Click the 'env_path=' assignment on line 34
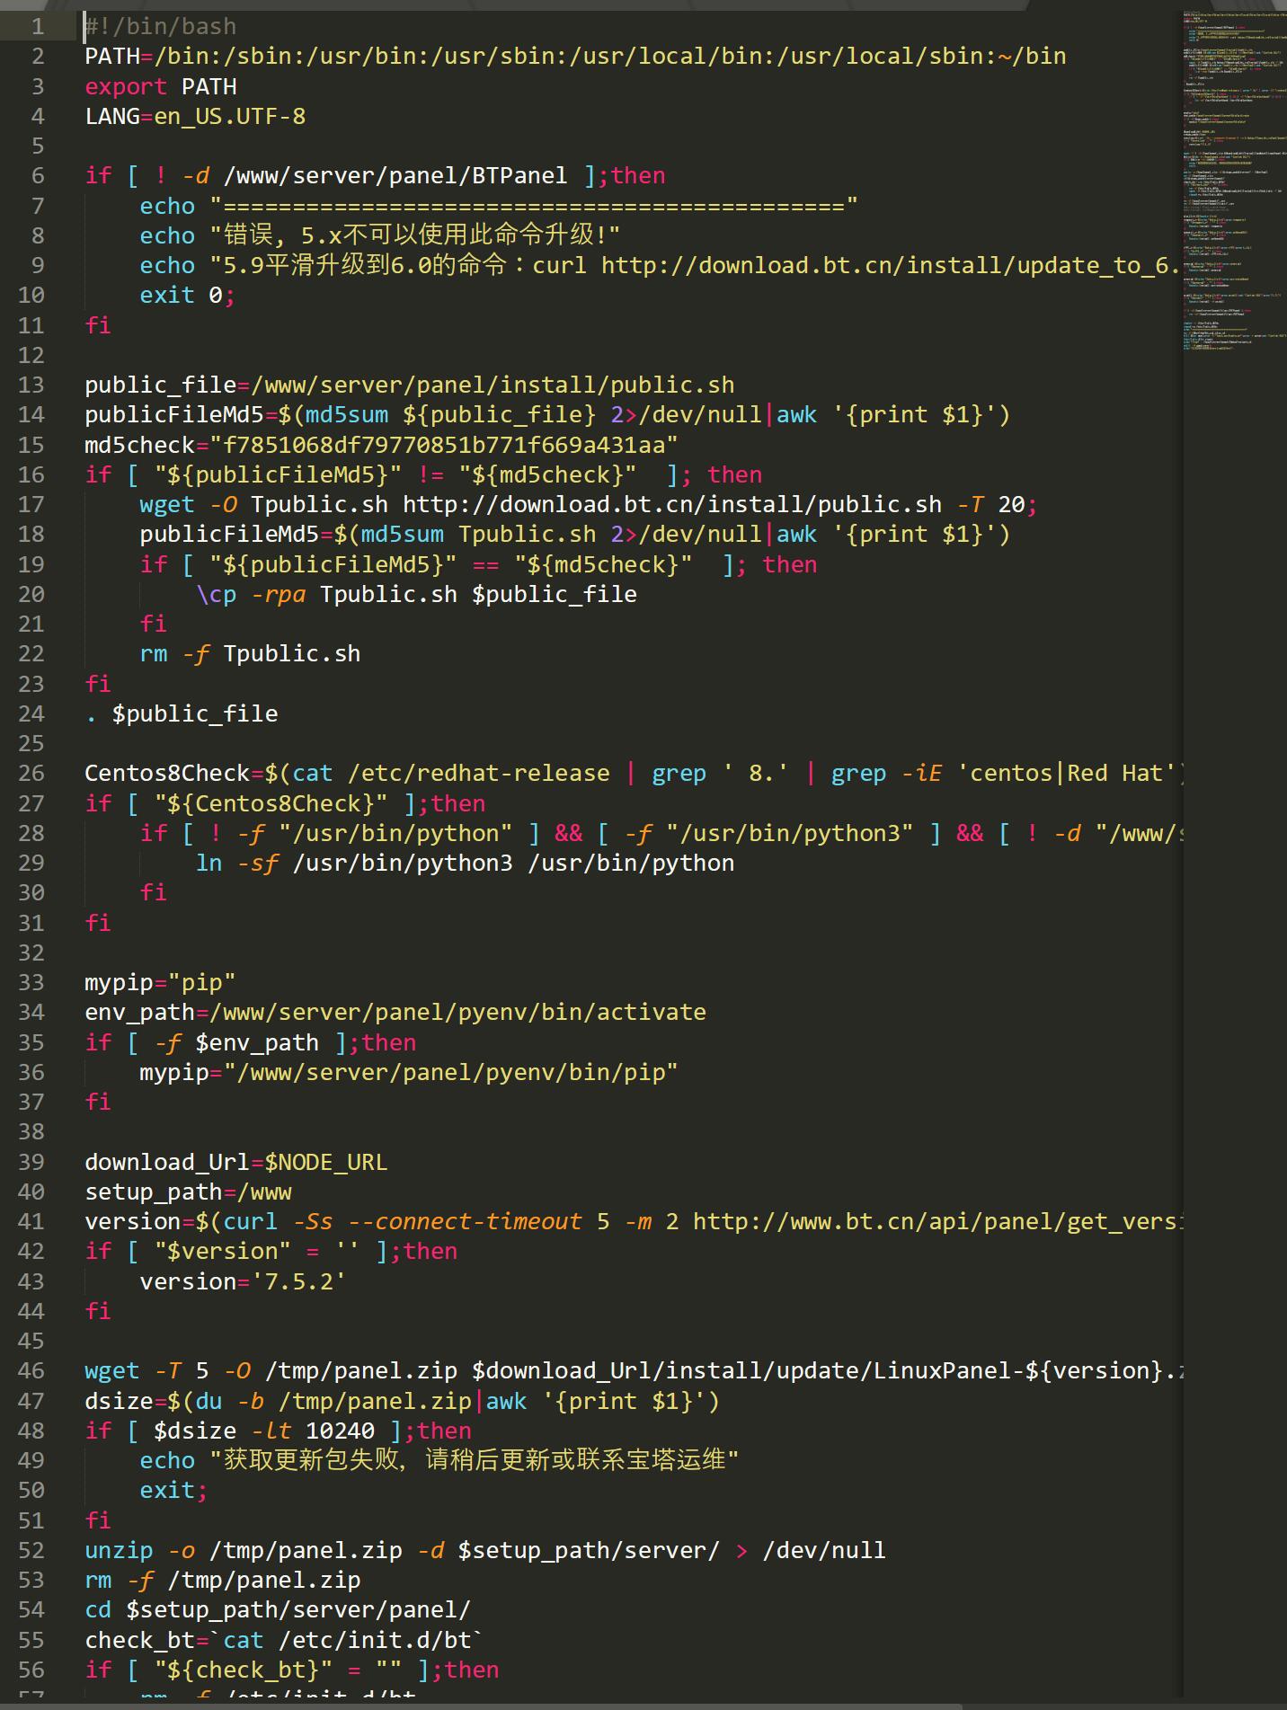The image size is (1287, 1710). (x=146, y=1013)
